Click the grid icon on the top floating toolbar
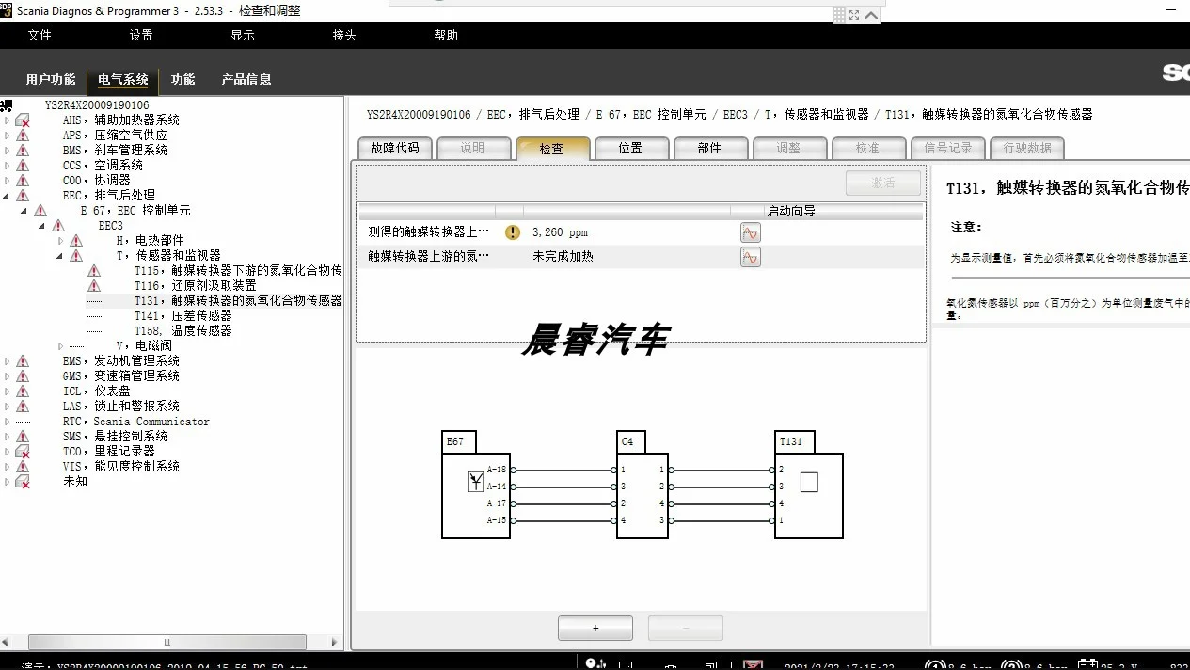The image size is (1190, 670). [839, 15]
